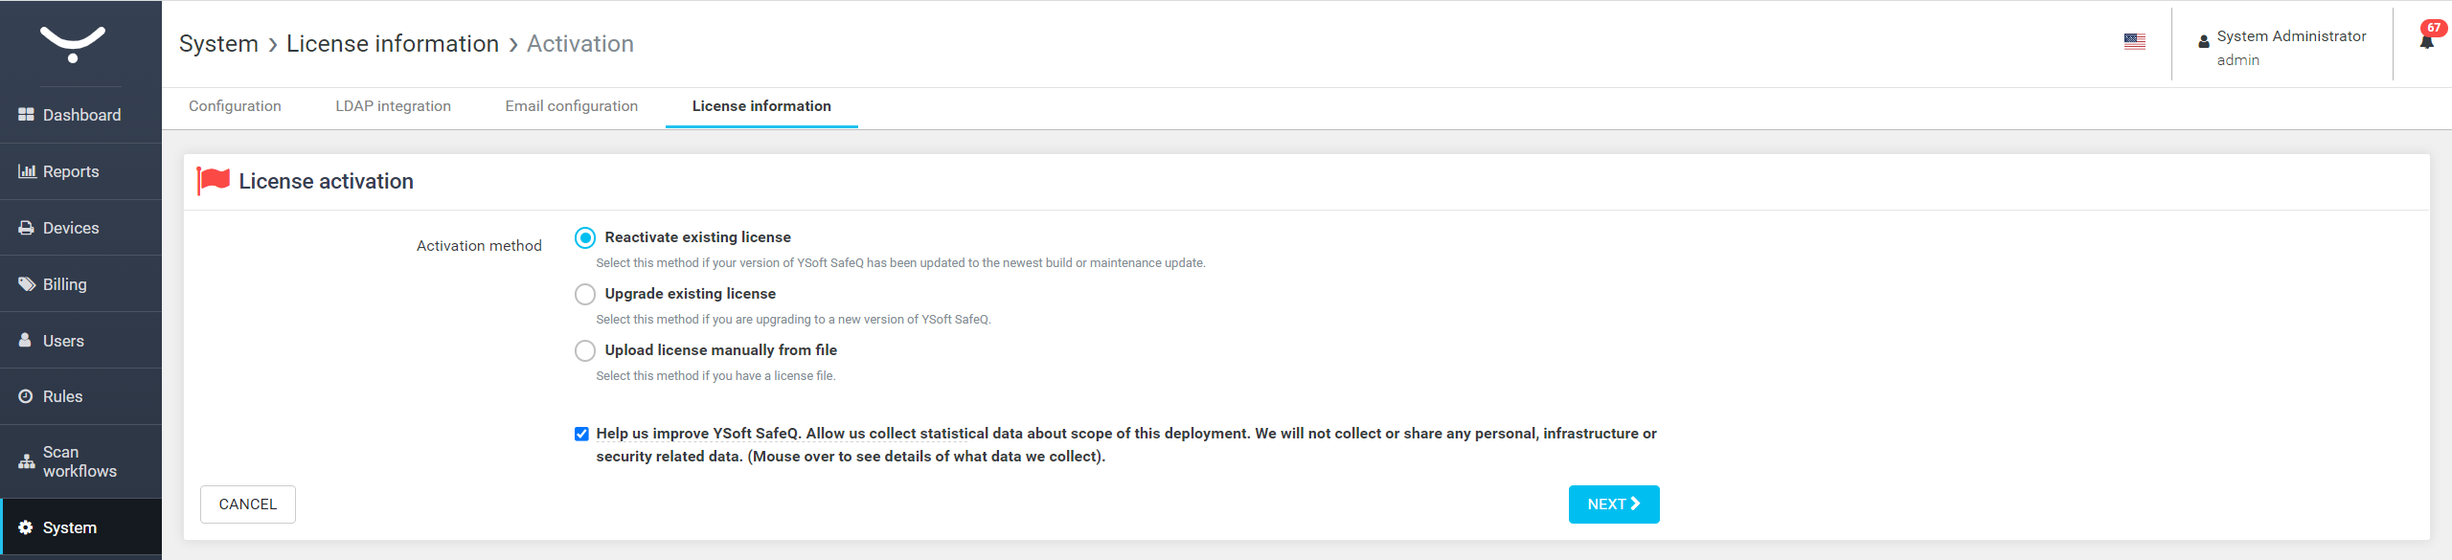
Task: Select Reactivate existing license option
Action: click(585, 237)
